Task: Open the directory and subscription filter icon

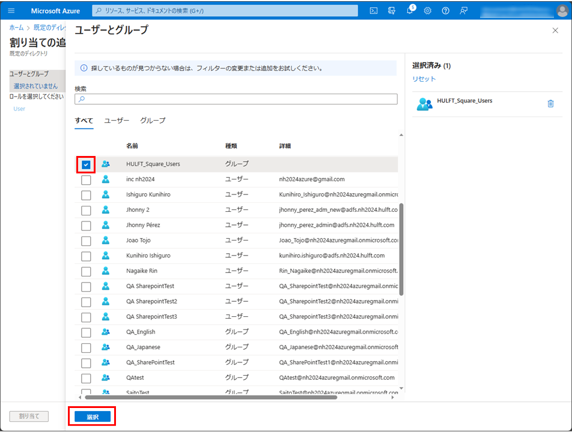Action: 392,11
